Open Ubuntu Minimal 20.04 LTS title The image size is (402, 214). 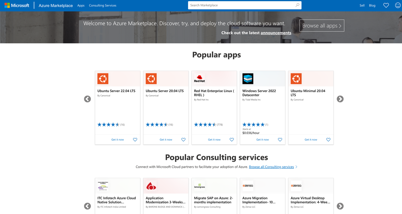click(x=308, y=93)
